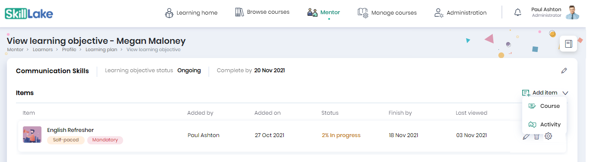Open settings gear for English Refresher
This screenshot has width=590, height=162.
tap(548, 136)
